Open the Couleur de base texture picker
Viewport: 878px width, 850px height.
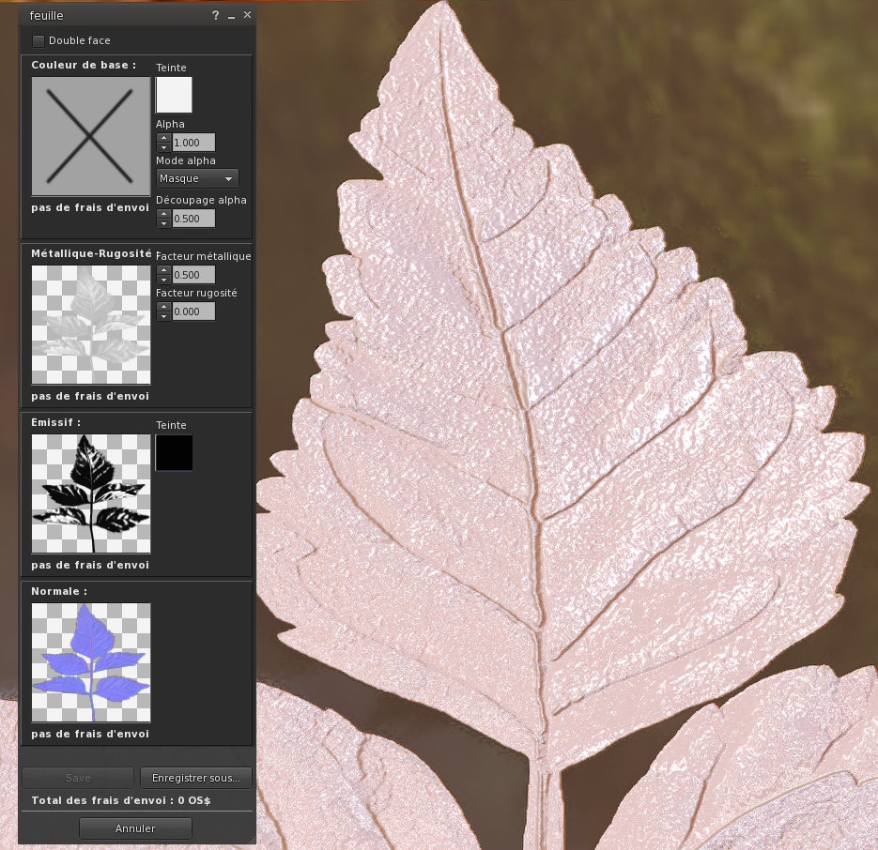point(91,136)
